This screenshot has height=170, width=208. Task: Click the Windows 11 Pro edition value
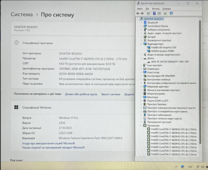pos(68,118)
